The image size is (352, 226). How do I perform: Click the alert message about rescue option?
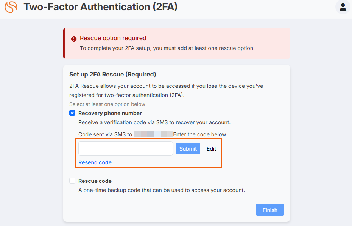pos(167,48)
